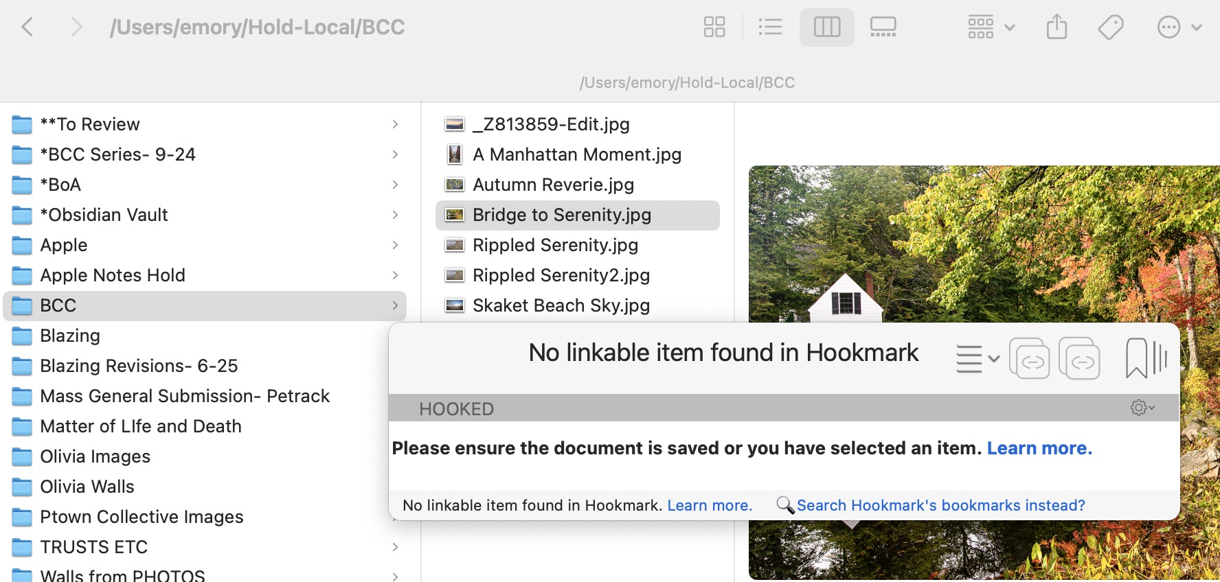Image resolution: width=1220 pixels, height=582 pixels.
Task: Switch Finder to gallery view
Action: pyautogui.click(x=883, y=27)
